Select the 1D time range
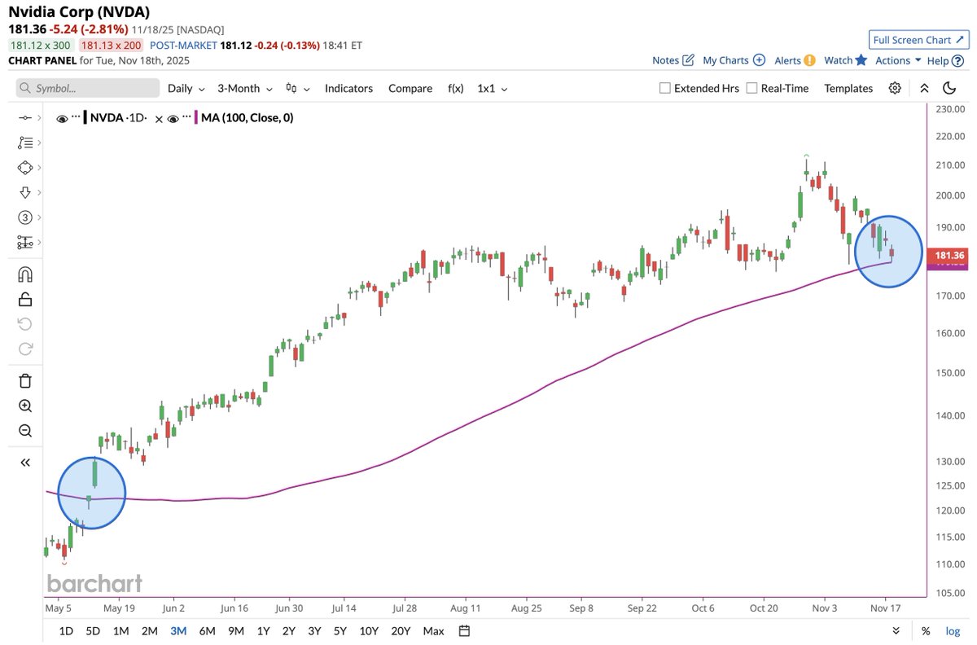Image resolution: width=977 pixels, height=645 pixels. coord(67,631)
